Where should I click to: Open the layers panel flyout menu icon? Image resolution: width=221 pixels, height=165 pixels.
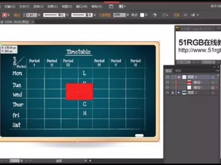click(218, 71)
